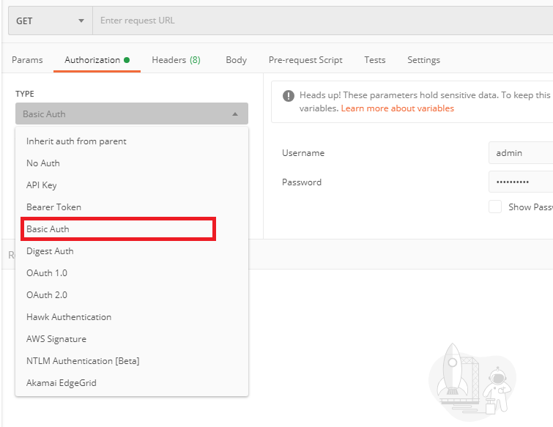
Task: Click the Username input field
Action: [520, 153]
